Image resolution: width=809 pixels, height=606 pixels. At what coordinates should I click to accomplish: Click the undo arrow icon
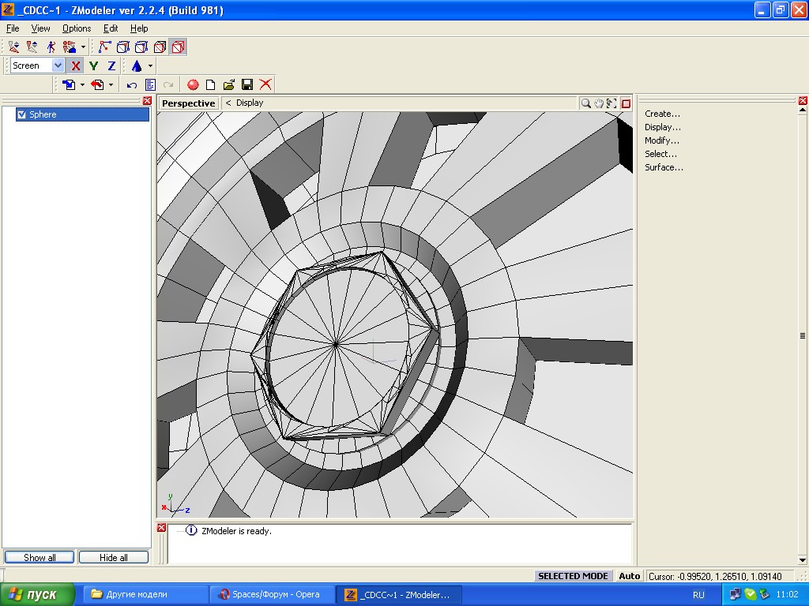click(132, 84)
